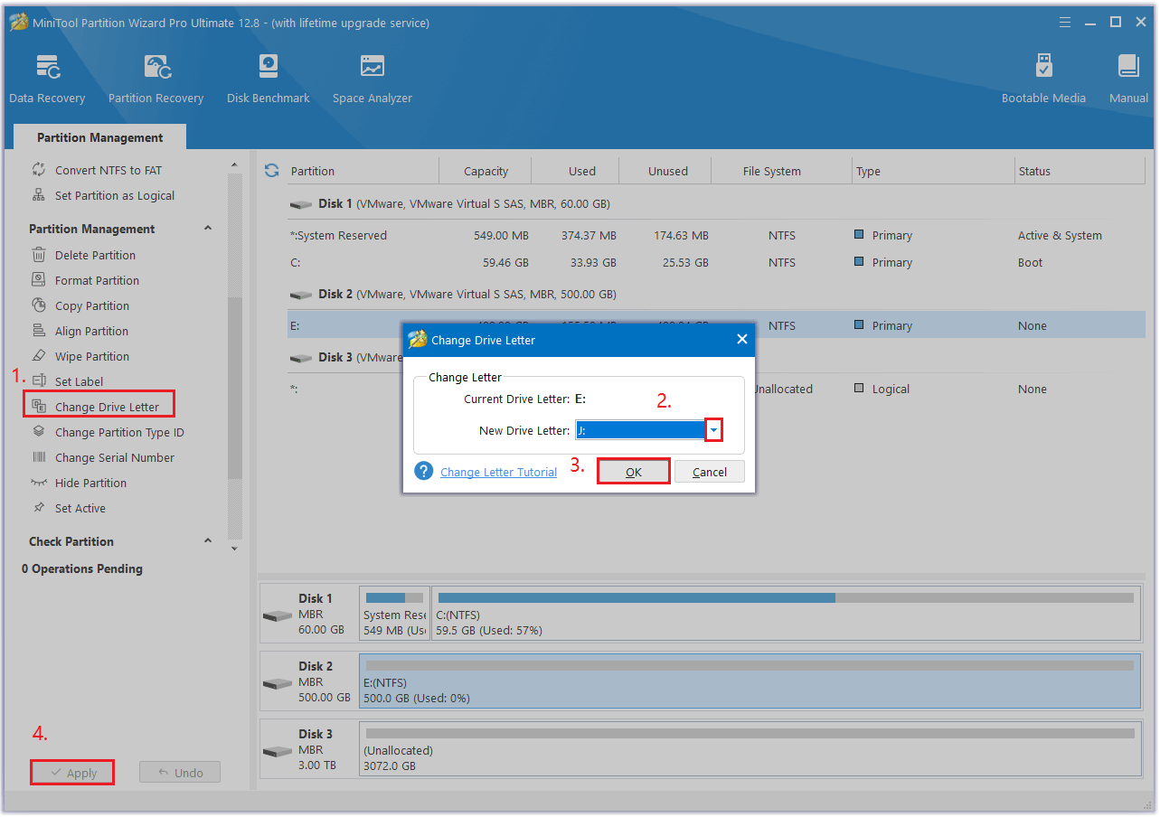Collapse the Partition Management section
Image resolution: width=1160 pixels, height=817 pixels.
coord(208,229)
